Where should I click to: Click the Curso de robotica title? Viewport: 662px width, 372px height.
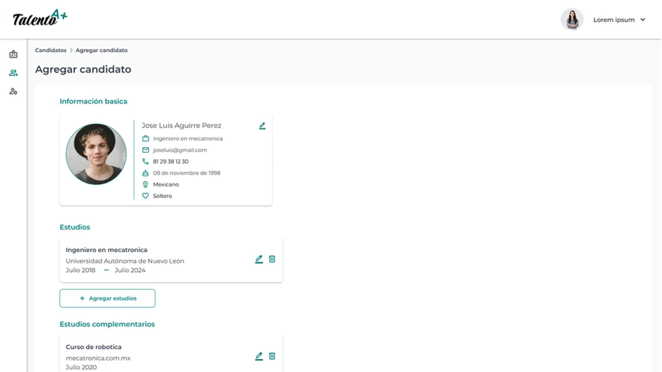click(x=94, y=347)
